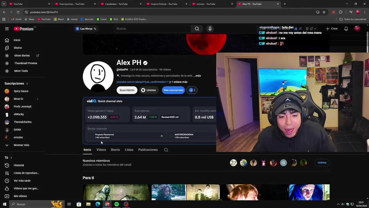Open the first Para ti video thumbnail

[x=116, y=192]
